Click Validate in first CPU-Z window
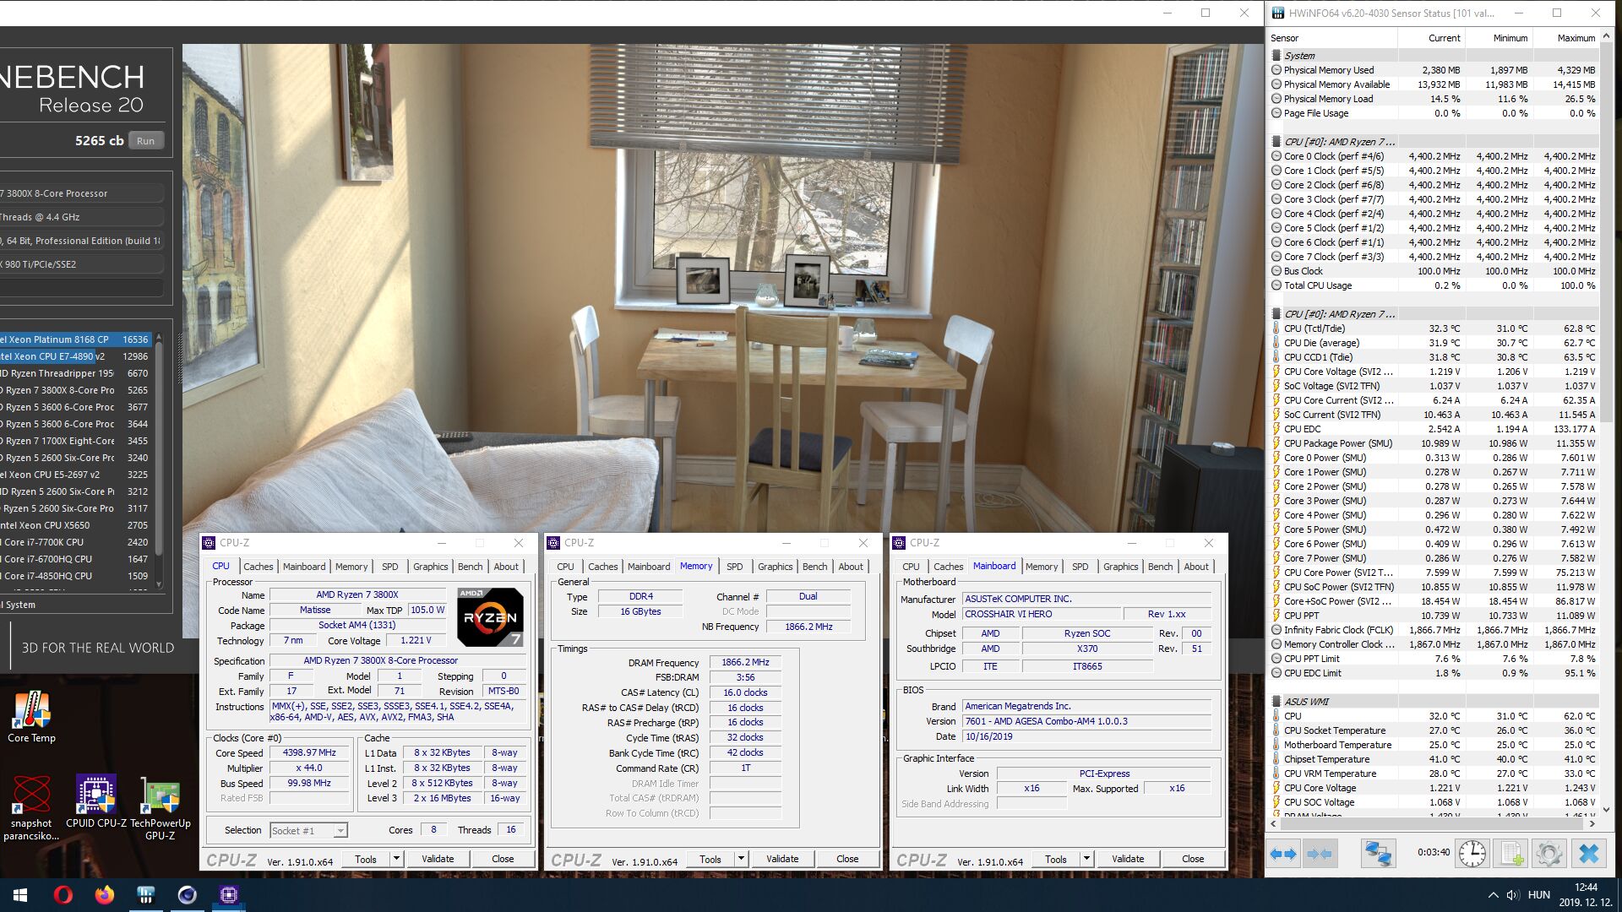1622x912 pixels. (x=438, y=859)
